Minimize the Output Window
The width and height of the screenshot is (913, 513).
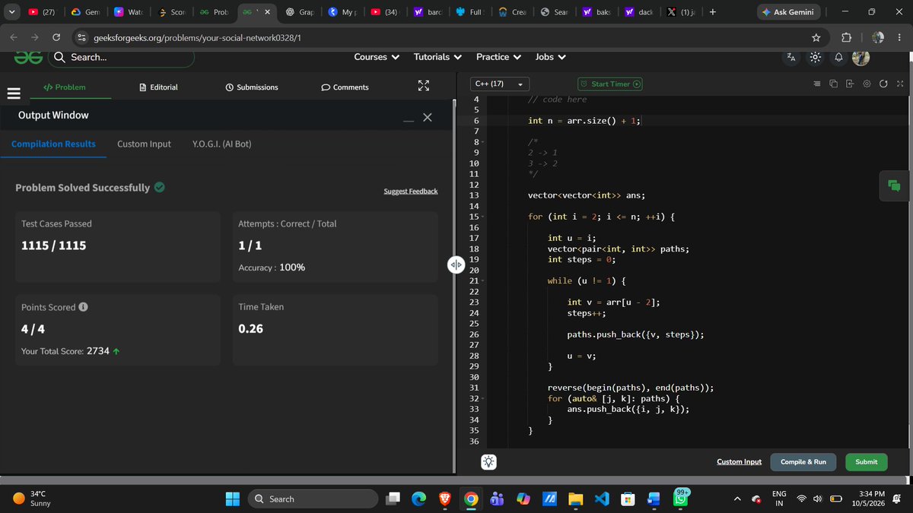[x=409, y=120]
